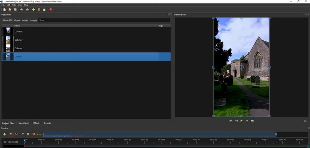
Task: Float the Video Preview panel
Action: (x=306, y=14)
